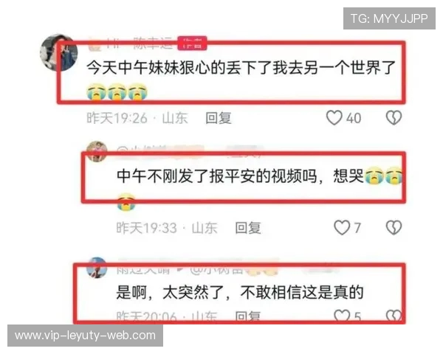Reply to the 昨天19:33 comment
Viewport: 443px width, 354px height.
[248, 228]
